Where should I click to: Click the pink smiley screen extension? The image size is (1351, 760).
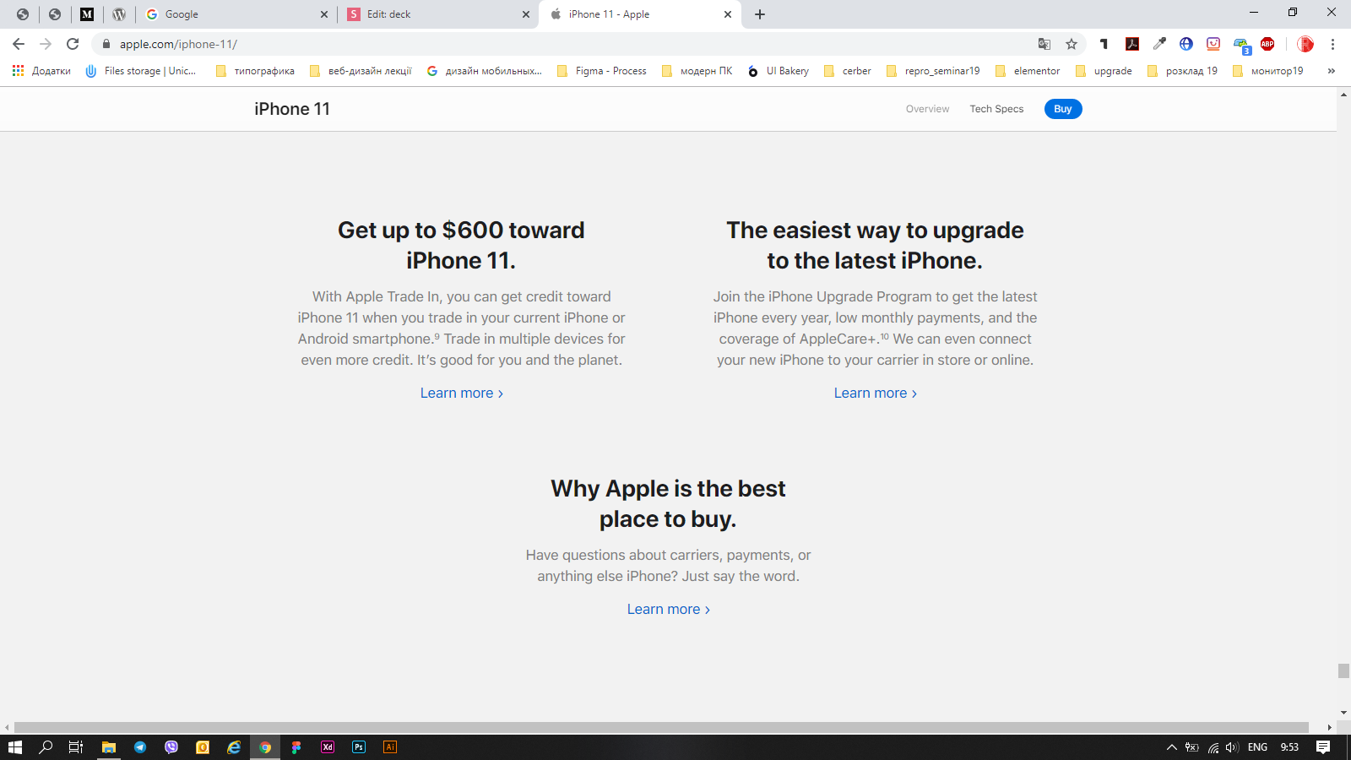(1213, 44)
